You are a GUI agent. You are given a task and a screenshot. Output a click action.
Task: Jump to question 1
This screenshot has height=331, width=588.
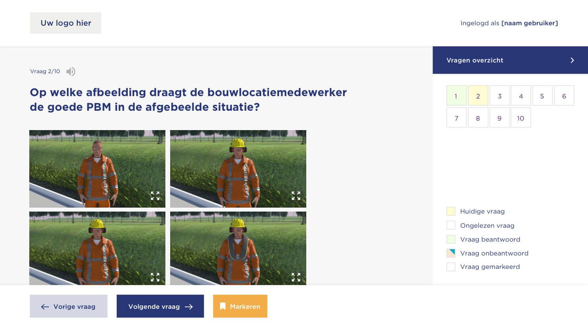[456, 96]
